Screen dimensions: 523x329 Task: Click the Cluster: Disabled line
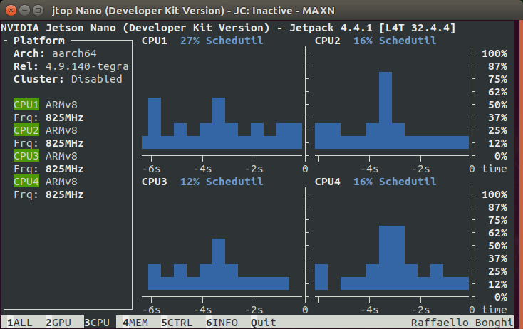[x=68, y=79]
